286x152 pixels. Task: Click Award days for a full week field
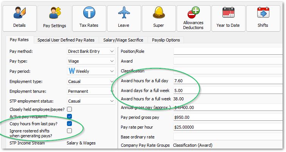pos(228,91)
